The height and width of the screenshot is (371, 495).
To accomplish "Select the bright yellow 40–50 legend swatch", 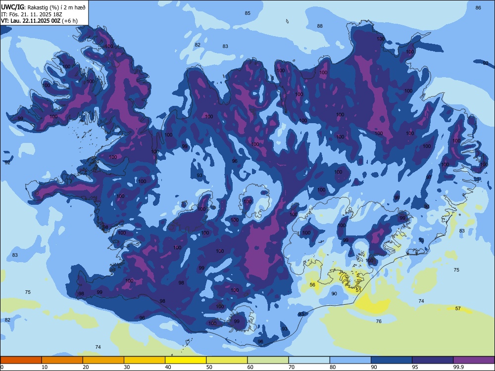I will [x=186, y=360].
